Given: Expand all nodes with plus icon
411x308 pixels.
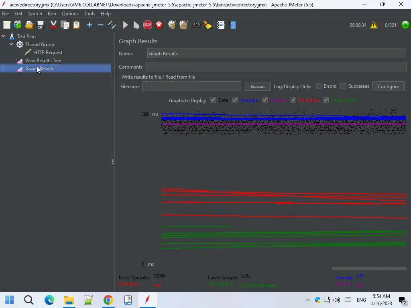Looking at the screenshot, I should [90, 25].
